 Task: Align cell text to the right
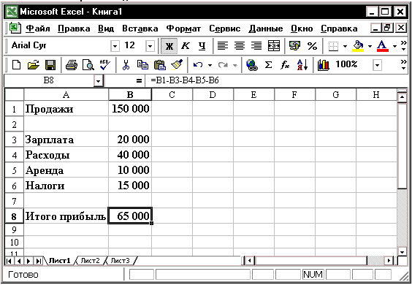click(x=256, y=46)
